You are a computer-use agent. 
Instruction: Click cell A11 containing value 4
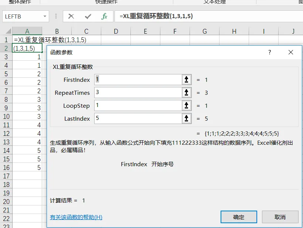(x=27, y=125)
